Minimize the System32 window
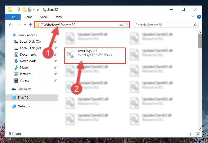Viewport: 208px width, 143px height. tap(171, 9)
